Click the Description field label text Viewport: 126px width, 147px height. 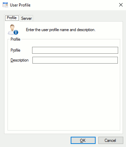point(19,60)
